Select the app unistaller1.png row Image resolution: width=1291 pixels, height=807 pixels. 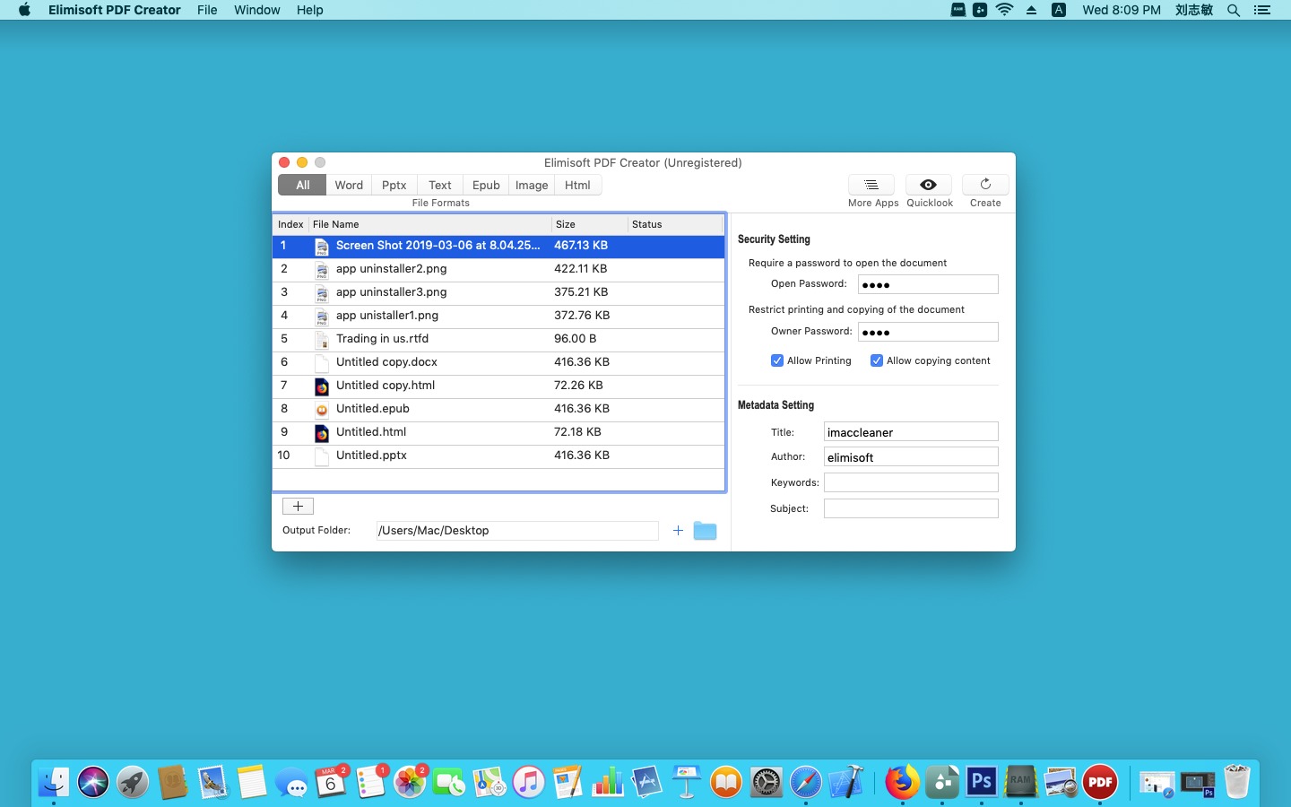pyautogui.click(x=498, y=316)
